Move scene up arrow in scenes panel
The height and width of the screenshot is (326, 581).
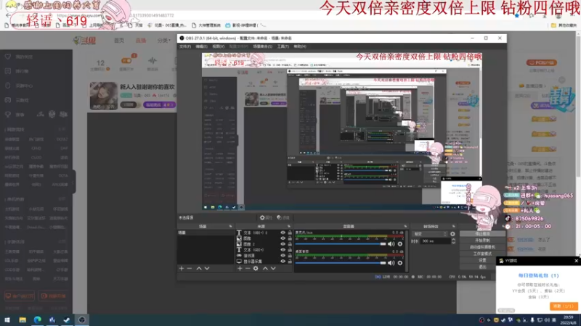coord(199,268)
